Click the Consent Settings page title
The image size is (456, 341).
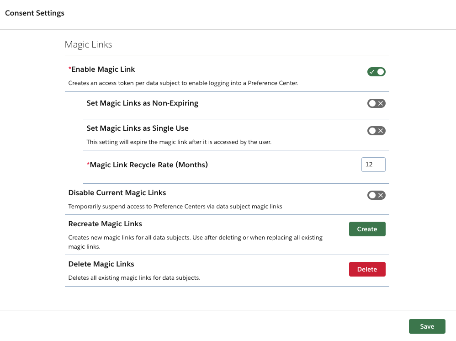pyautogui.click(x=35, y=13)
